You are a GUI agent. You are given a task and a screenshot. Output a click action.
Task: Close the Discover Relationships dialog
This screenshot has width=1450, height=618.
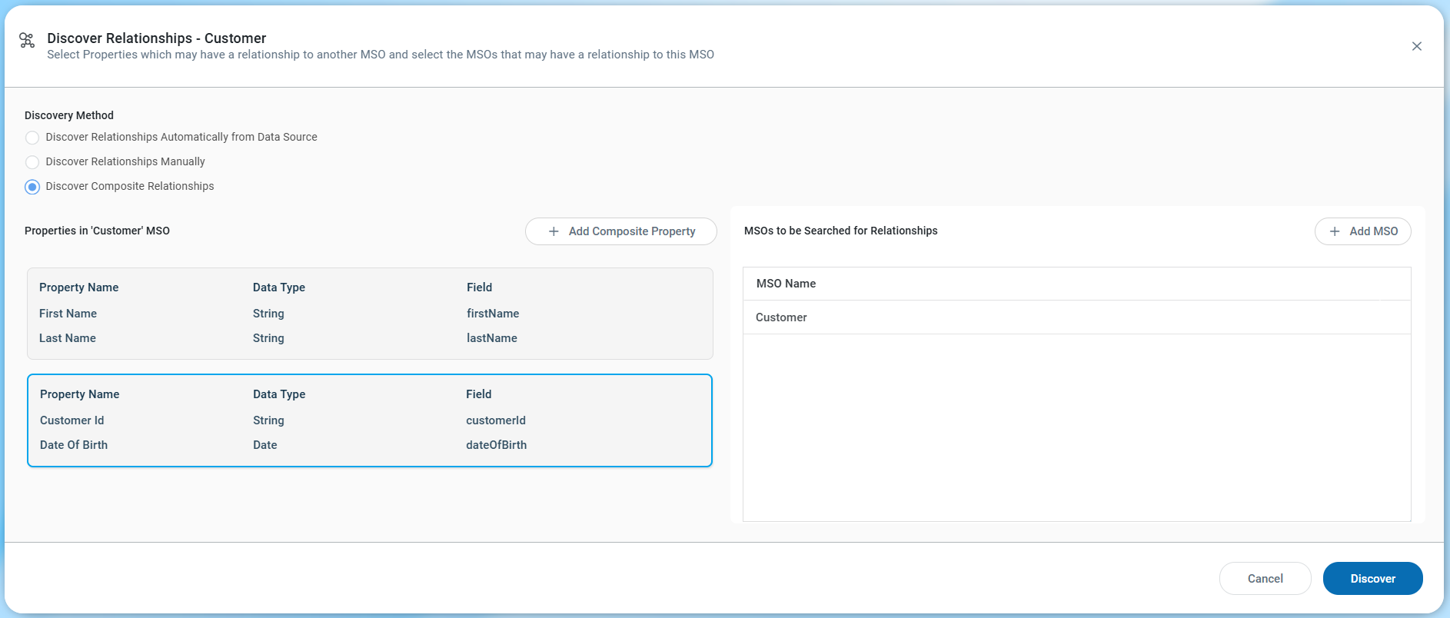click(x=1416, y=46)
